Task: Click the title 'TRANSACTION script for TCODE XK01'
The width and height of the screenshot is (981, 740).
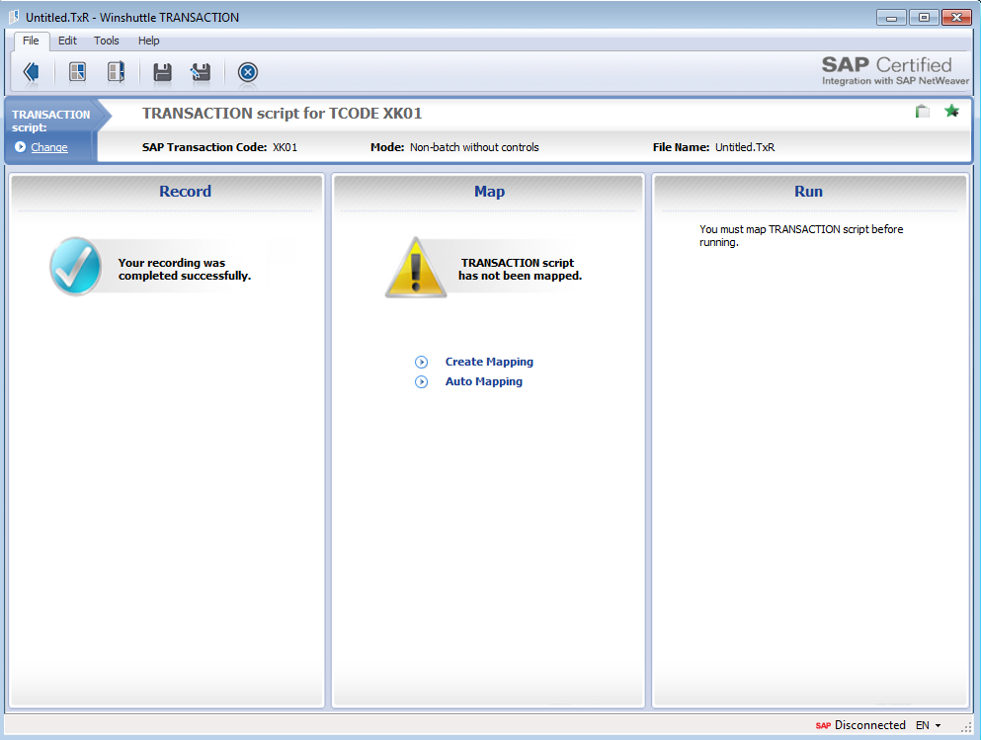Action: pos(283,114)
